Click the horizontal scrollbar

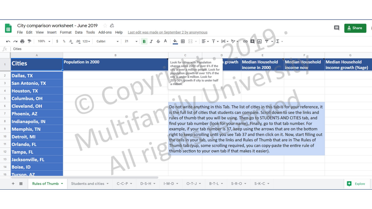pos(84,177)
